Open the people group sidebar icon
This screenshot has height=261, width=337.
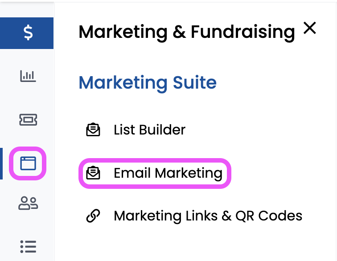[28, 203]
